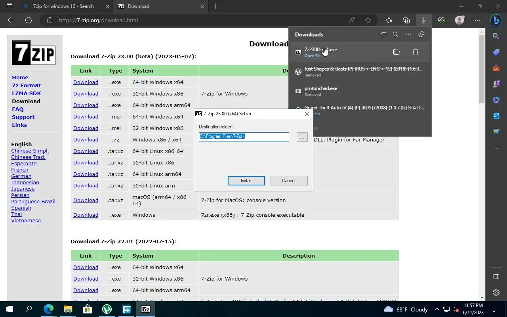Open the FAQ link
The height and width of the screenshot is (317, 507).
18,109
